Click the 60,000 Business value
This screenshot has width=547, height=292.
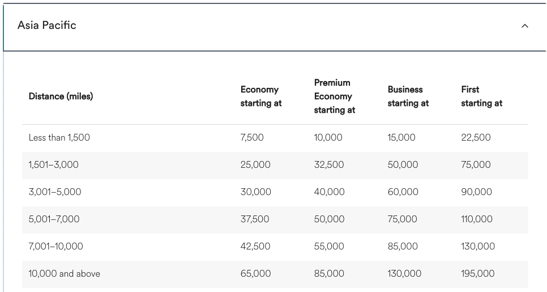click(403, 192)
